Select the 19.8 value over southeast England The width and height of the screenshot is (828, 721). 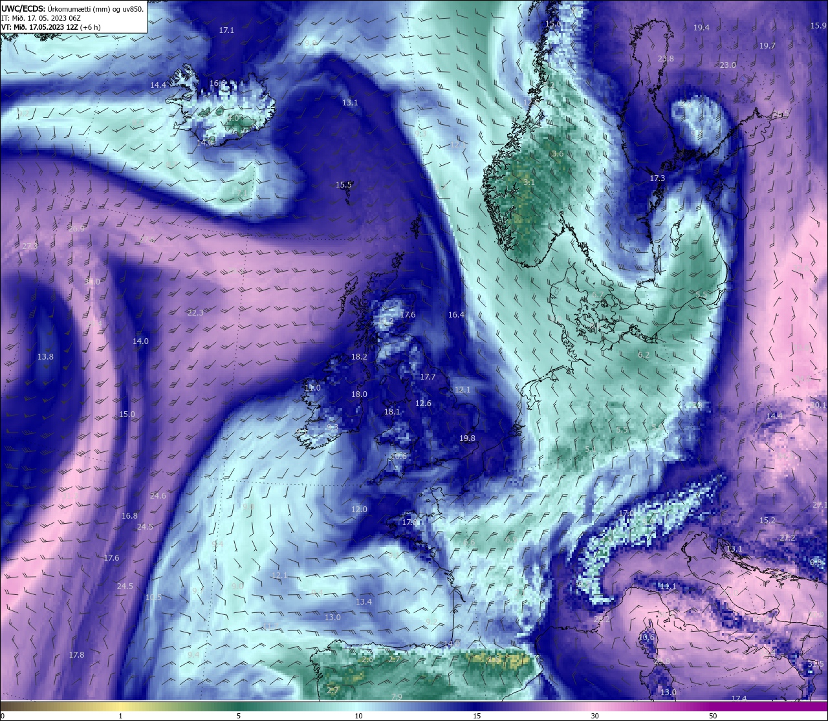point(467,438)
